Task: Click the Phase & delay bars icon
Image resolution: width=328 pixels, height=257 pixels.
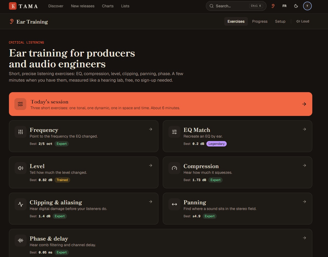Action: click(x=21, y=241)
